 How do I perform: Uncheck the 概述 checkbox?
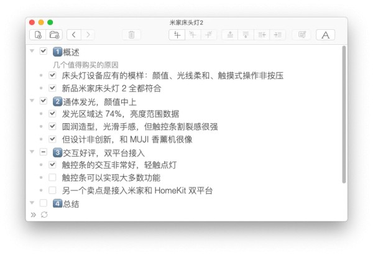tap(44, 51)
